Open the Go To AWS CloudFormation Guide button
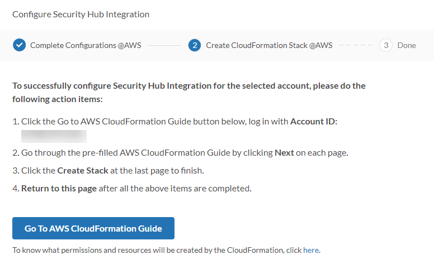This screenshot has width=434, height=274. coord(93,228)
